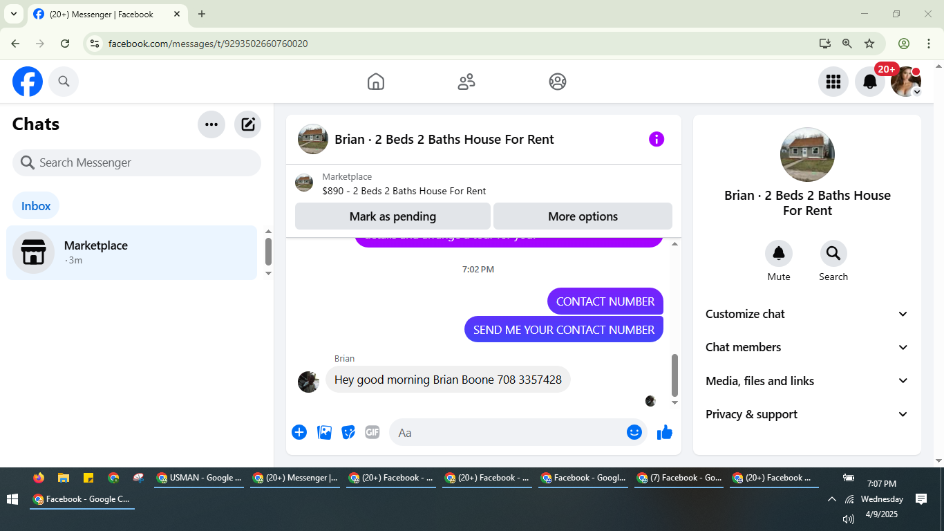Viewport: 944px width, 531px height.
Task: Click the taskbar clock showing 7:07 PM
Action: [x=881, y=484]
